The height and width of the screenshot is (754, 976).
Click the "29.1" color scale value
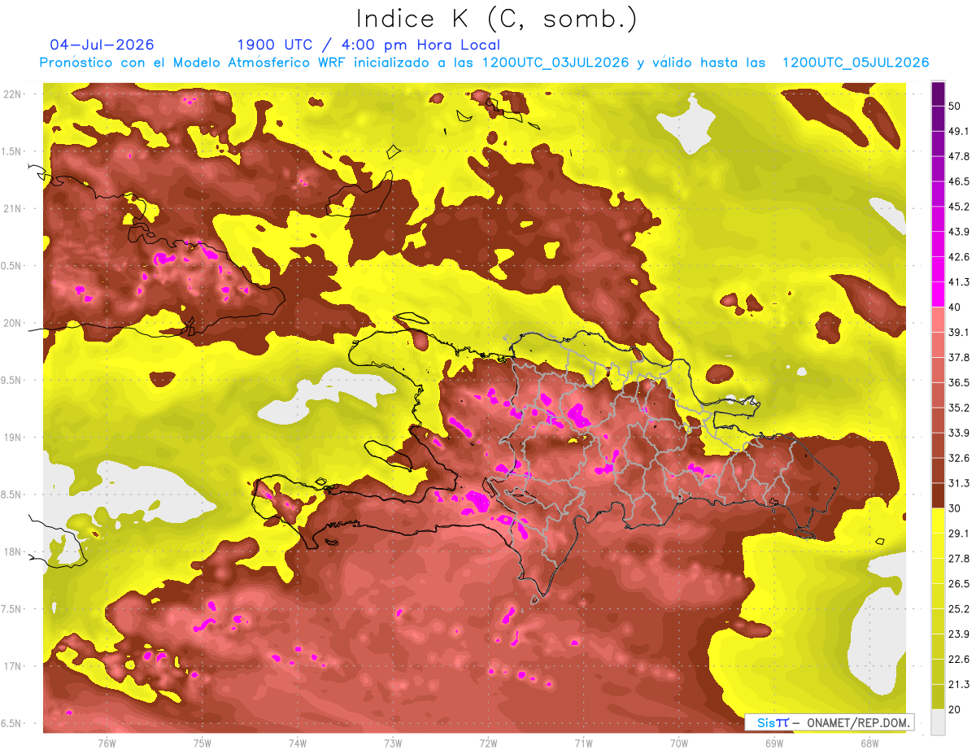click(x=958, y=534)
